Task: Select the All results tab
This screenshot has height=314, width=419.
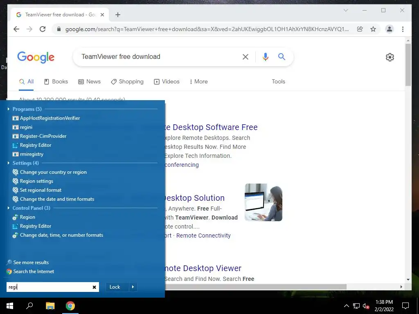Action: (x=27, y=82)
